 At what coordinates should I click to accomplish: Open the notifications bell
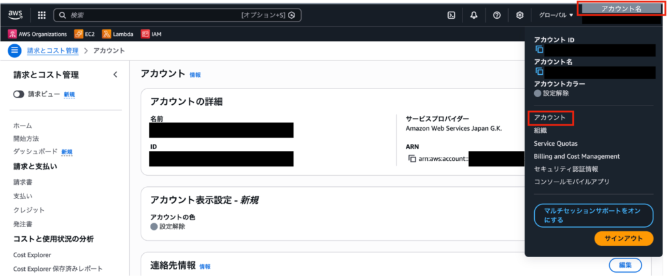coord(474,15)
